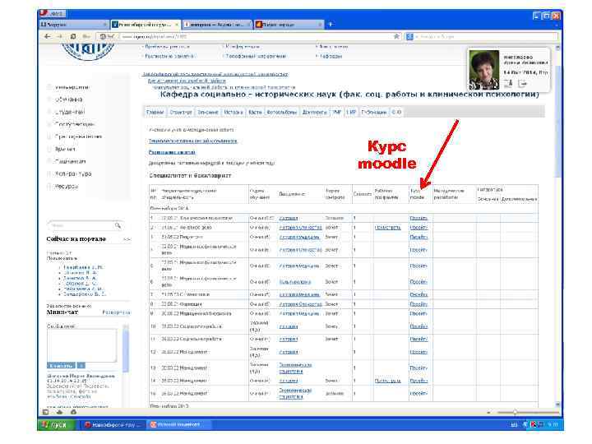Click the profile settings icon under user name

(x=509, y=83)
